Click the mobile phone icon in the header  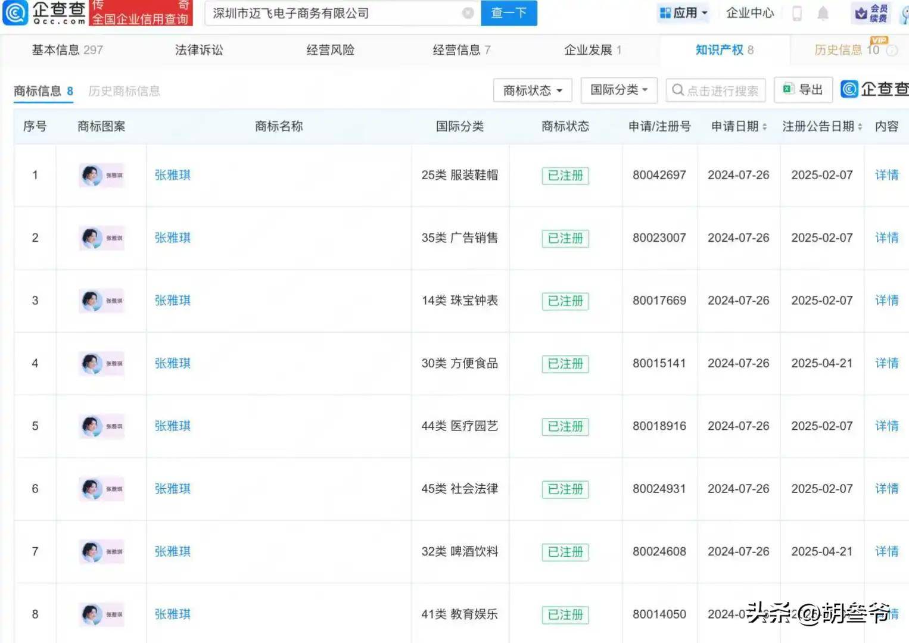(x=797, y=13)
